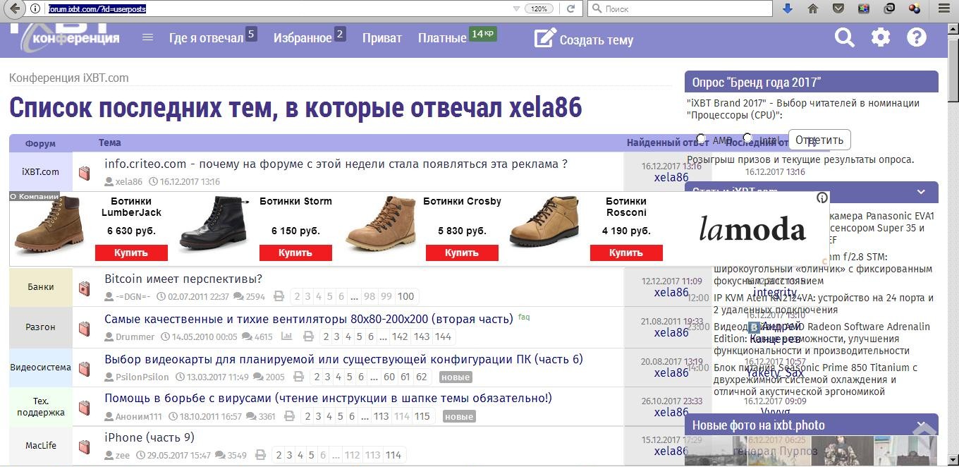Open forum search magnifier icon
The image size is (959, 467).
coord(845,37)
